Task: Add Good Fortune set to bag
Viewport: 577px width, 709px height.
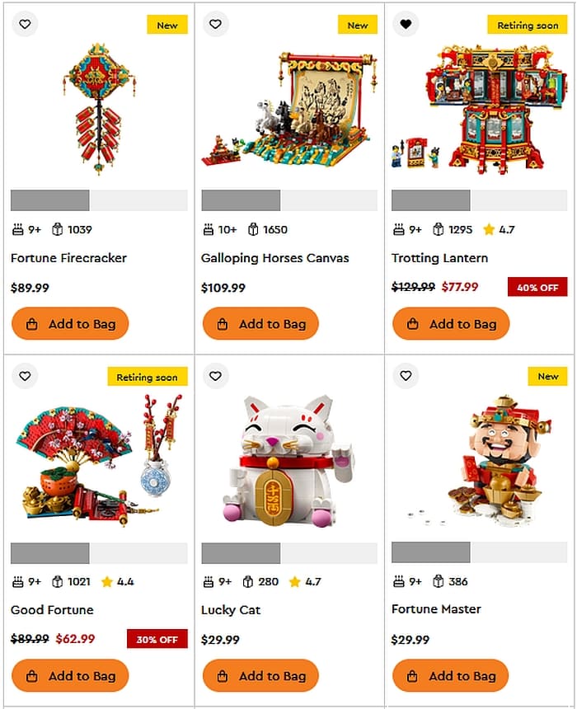Action: coord(70,675)
